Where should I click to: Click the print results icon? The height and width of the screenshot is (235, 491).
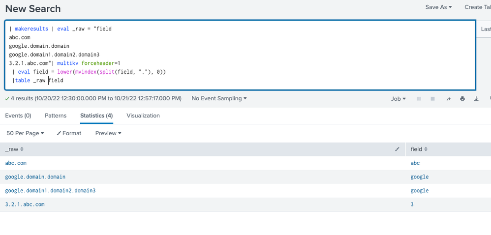462,99
